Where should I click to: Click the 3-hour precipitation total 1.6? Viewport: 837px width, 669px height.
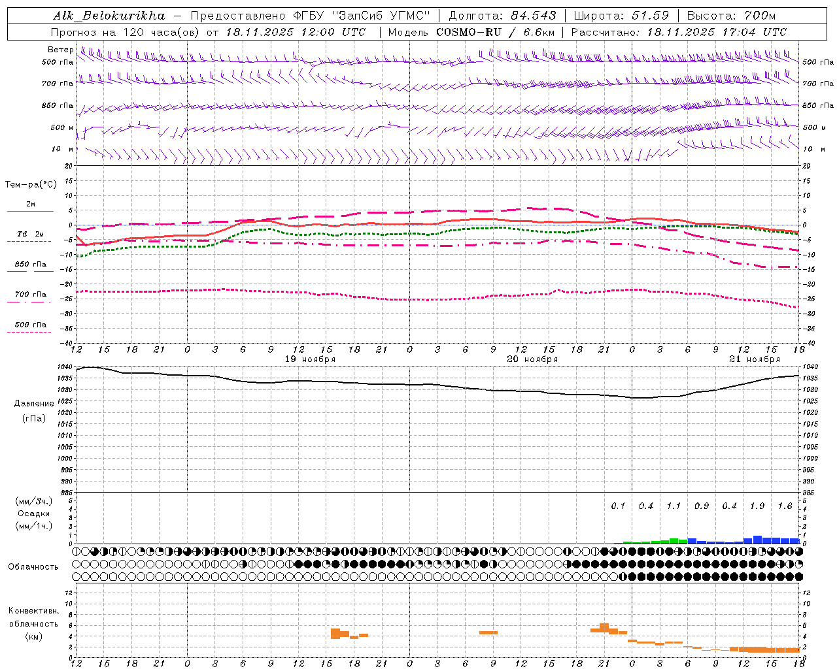click(x=785, y=506)
